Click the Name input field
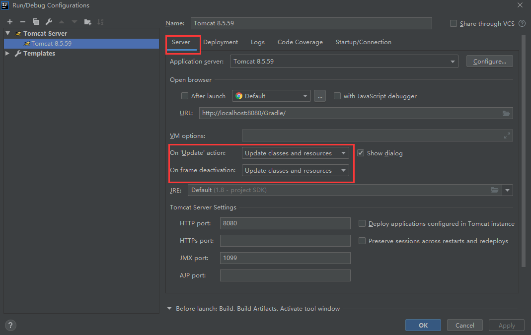Viewport: 531px width, 335px height. [311, 23]
